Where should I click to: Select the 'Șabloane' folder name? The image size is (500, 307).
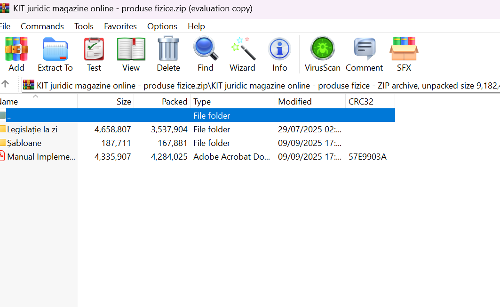[24, 143]
